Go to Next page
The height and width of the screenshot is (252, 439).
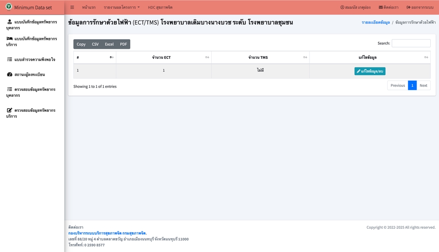423,85
